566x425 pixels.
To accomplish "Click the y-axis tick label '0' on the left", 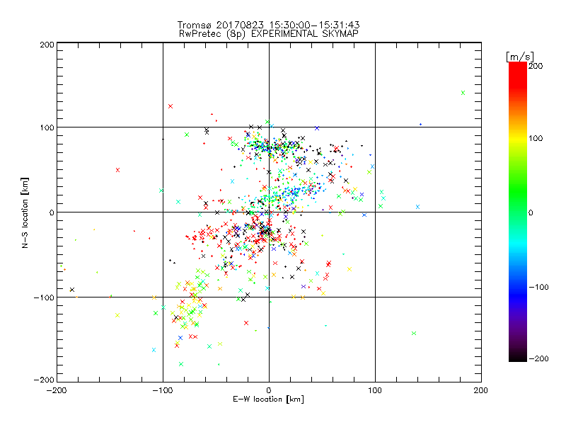I will pyautogui.click(x=52, y=212).
